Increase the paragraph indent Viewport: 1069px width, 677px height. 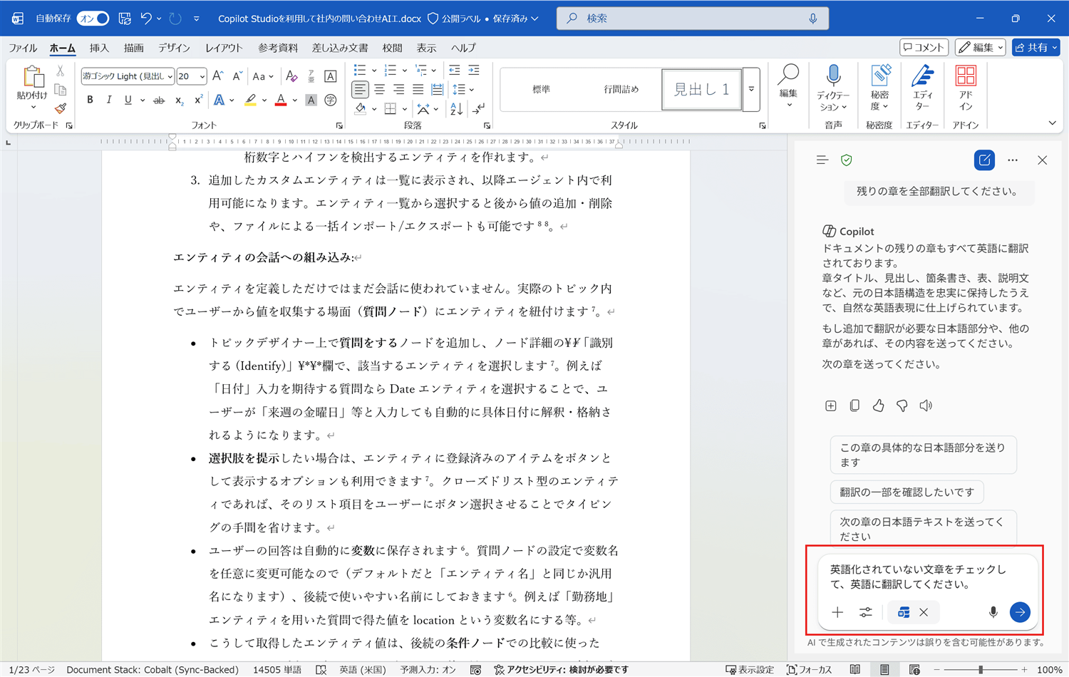[474, 70]
